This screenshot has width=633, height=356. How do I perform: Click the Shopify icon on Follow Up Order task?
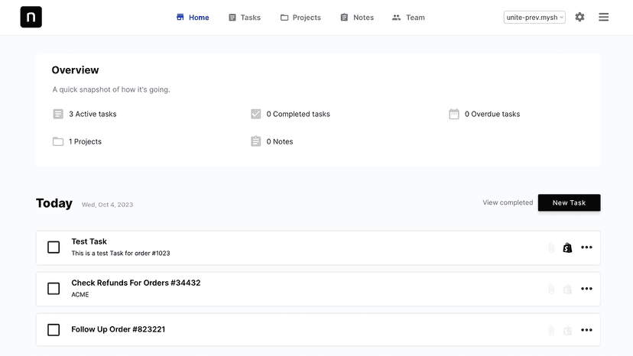click(567, 330)
